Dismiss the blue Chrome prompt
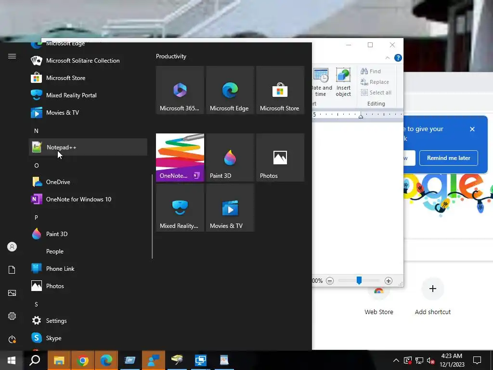 coord(472,129)
